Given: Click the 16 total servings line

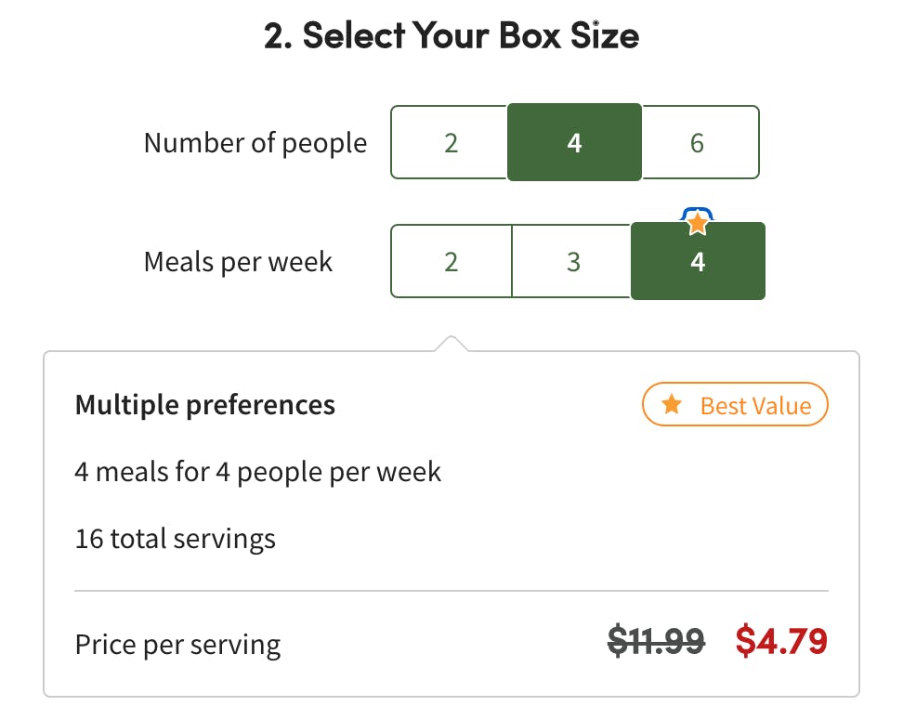Looking at the screenshot, I should 175,539.
